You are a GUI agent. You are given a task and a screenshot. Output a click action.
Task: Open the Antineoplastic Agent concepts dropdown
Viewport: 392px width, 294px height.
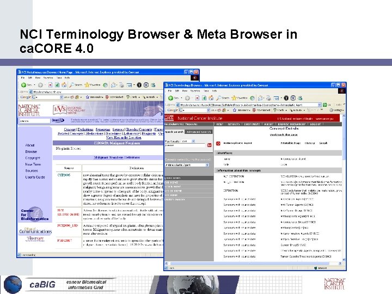[x=207, y=165]
